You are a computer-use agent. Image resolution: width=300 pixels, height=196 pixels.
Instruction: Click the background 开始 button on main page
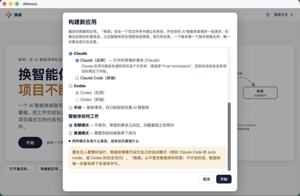pyautogui.click(x=30, y=143)
